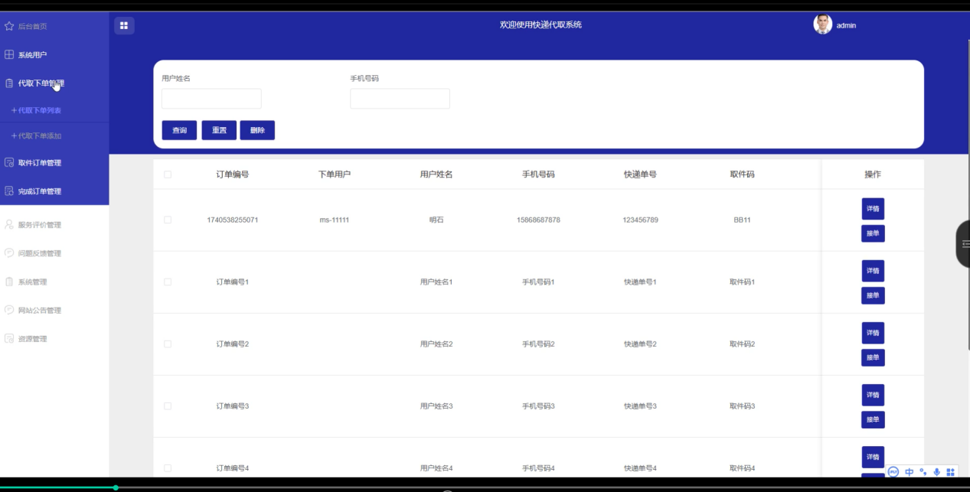Image resolution: width=970 pixels, height=492 pixels.
Task: Click the user name cell 明石
Action: pyautogui.click(x=436, y=220)
